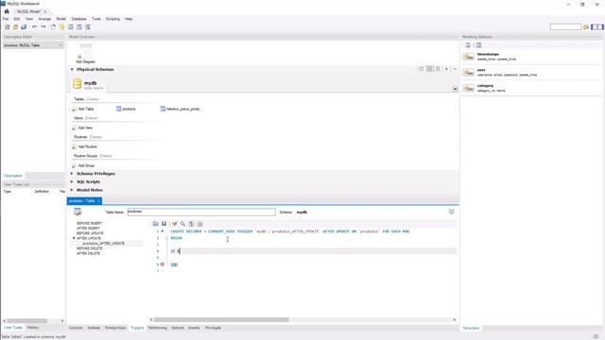Screen dimensions: 605x340
Task: Open Edit menu
Action: pyautogui.click(x=17, y=19)
